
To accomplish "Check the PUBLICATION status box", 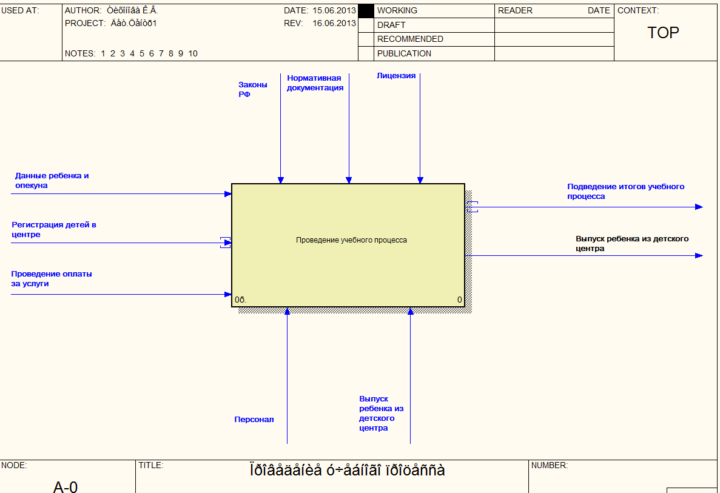I will (366, 53).
